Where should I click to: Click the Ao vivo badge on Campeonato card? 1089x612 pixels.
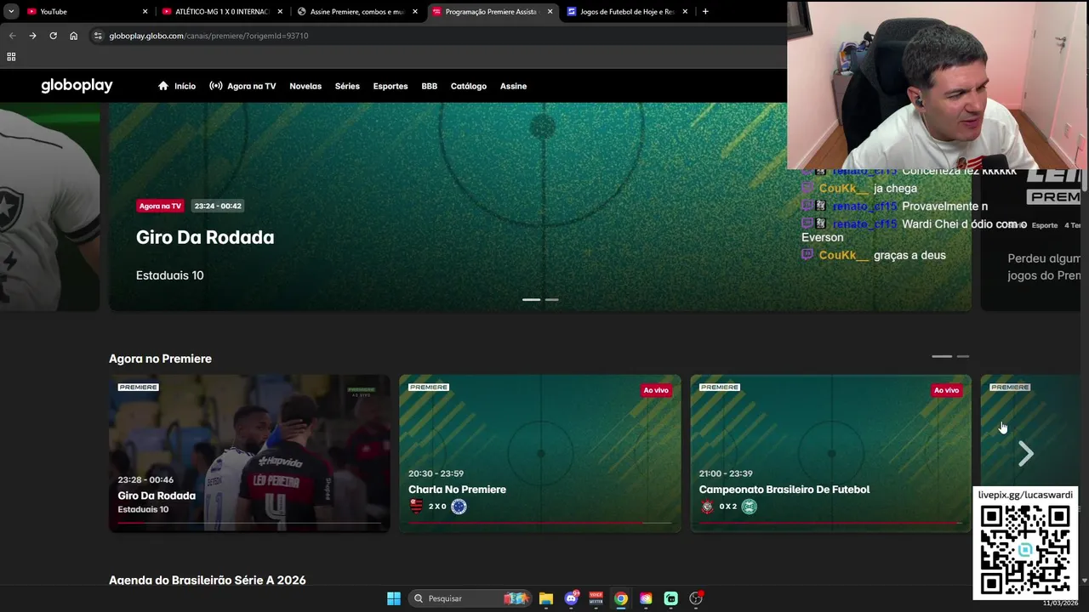[x=946, y=390]
